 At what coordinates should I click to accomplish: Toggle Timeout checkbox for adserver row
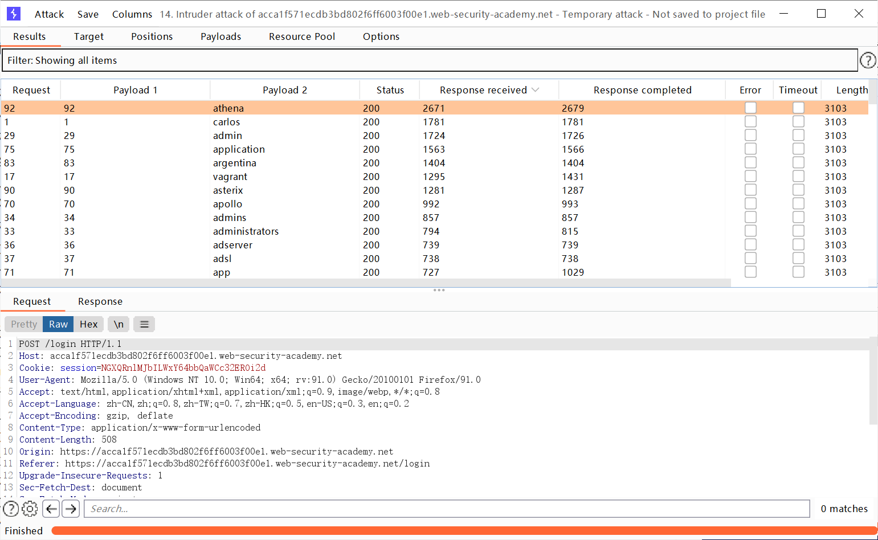[798, 244]
